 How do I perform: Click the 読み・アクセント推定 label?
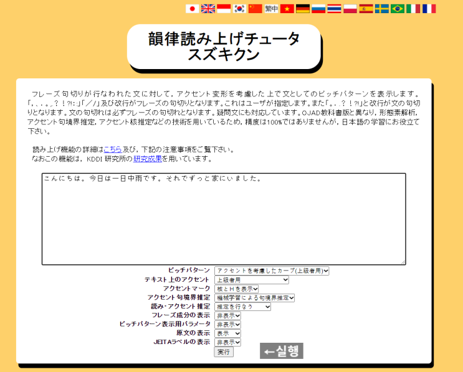click(181, 306)
